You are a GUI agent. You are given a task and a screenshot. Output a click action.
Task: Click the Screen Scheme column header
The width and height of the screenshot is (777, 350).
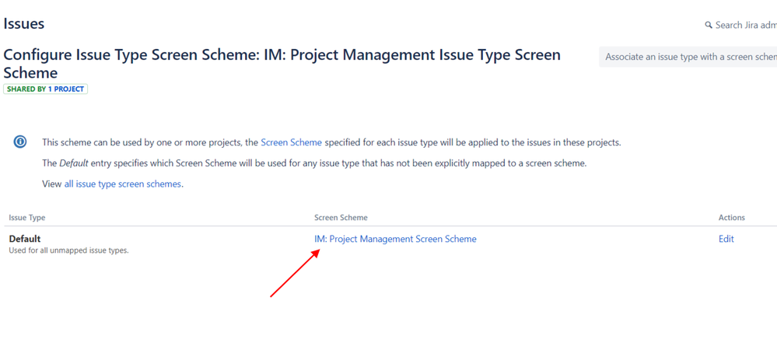point(341,218)
